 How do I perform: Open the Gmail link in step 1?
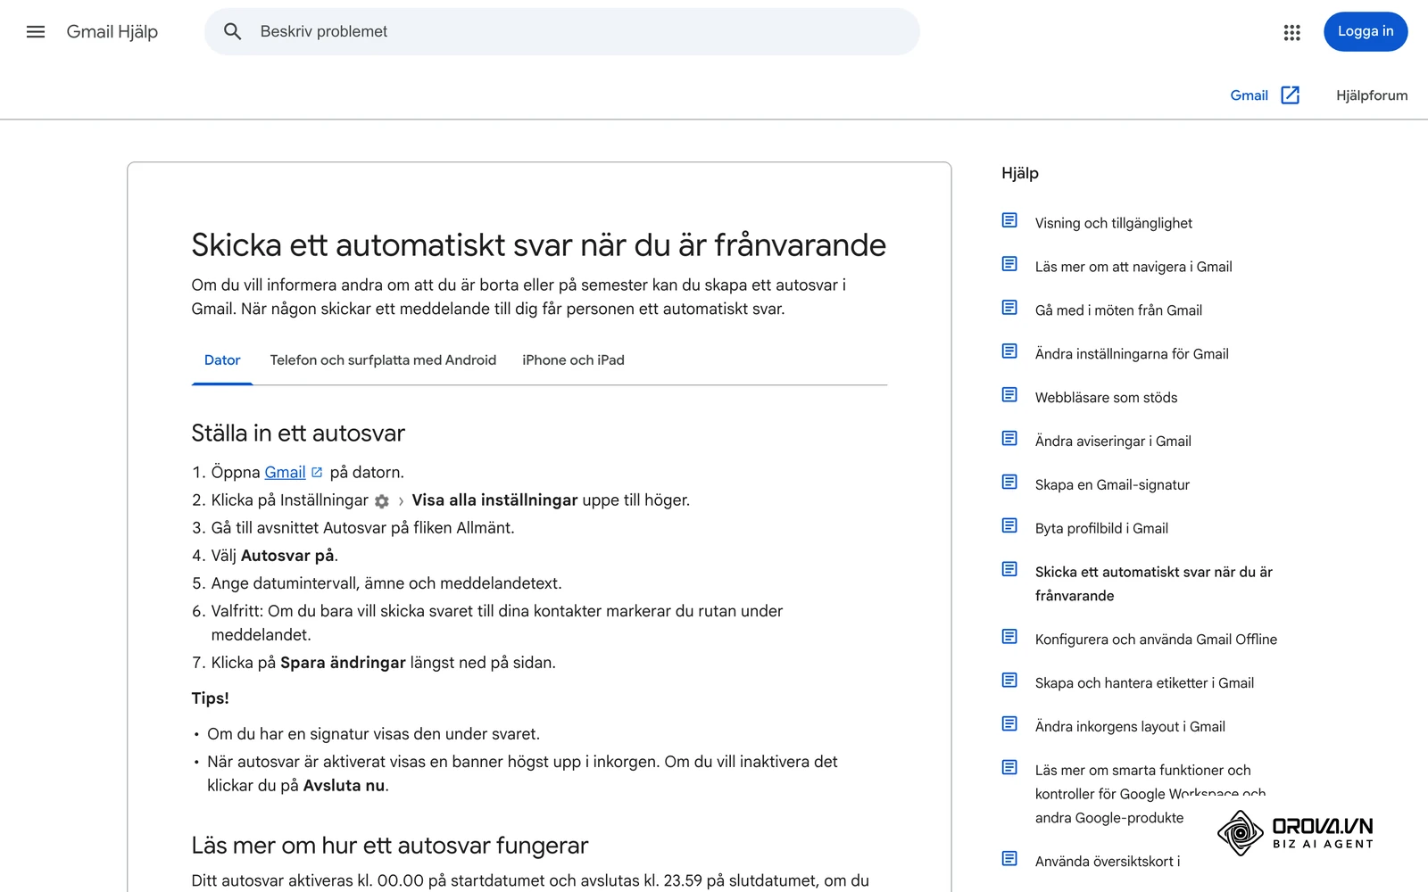coord(285,473)
